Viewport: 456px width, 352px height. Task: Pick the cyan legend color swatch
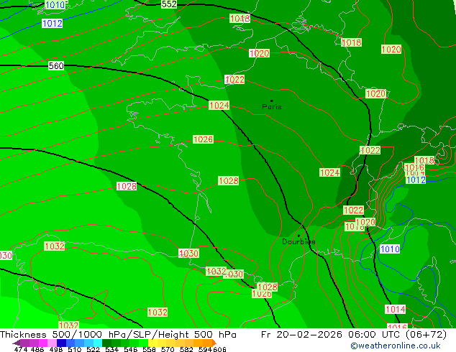(x=98, y=343)
